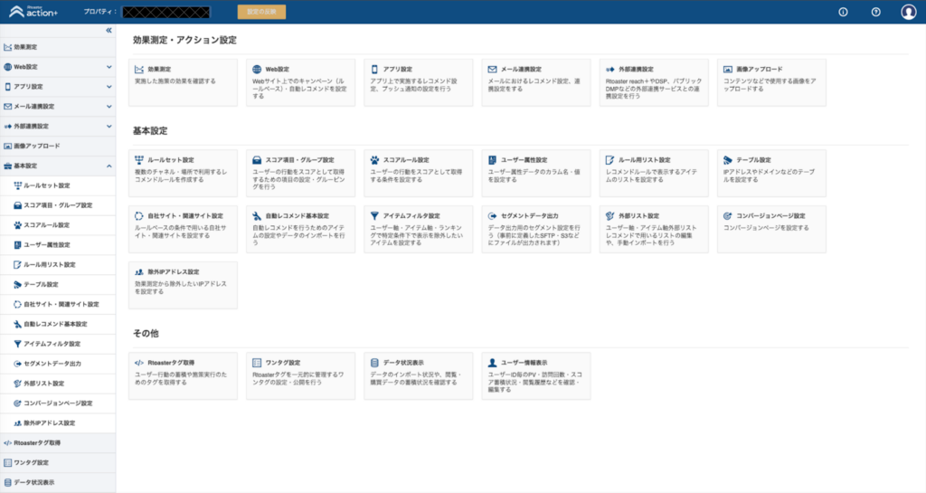Click the envelope icon on メール連携設定 card
Screen dimensions: 926x493
pyautogui.click(x=492, y=70)
